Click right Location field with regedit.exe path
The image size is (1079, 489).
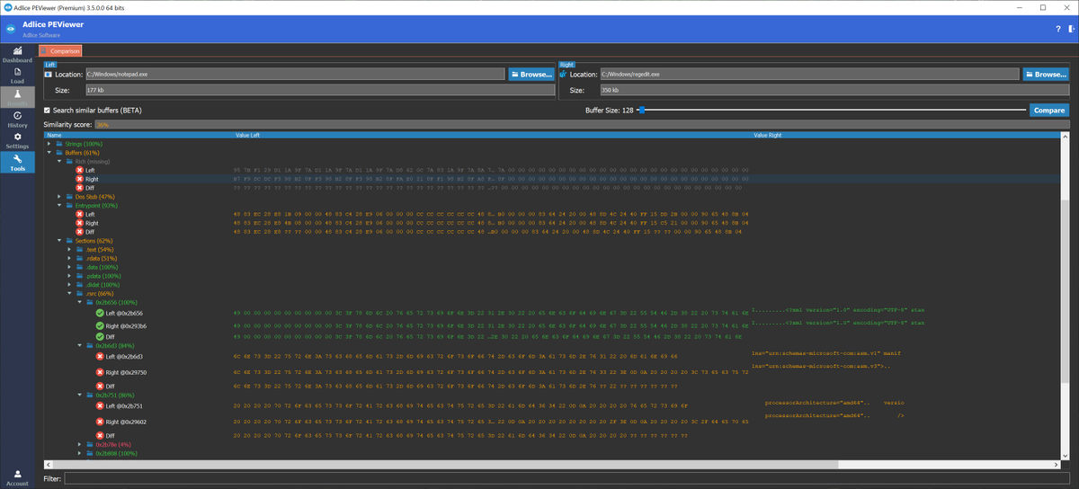809,74
